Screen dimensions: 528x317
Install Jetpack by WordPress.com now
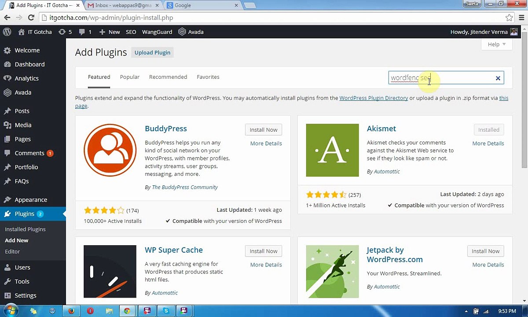pos(486,251)
